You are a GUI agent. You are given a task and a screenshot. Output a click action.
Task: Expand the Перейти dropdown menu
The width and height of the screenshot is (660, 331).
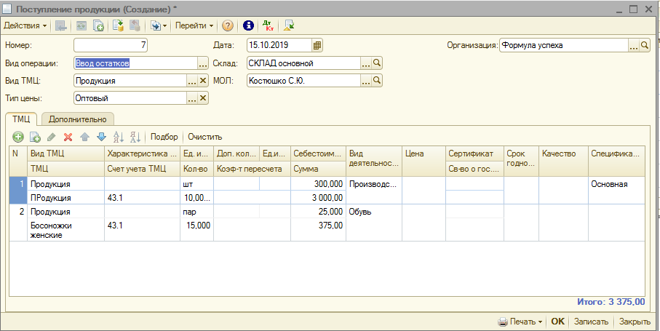point(194,25)
